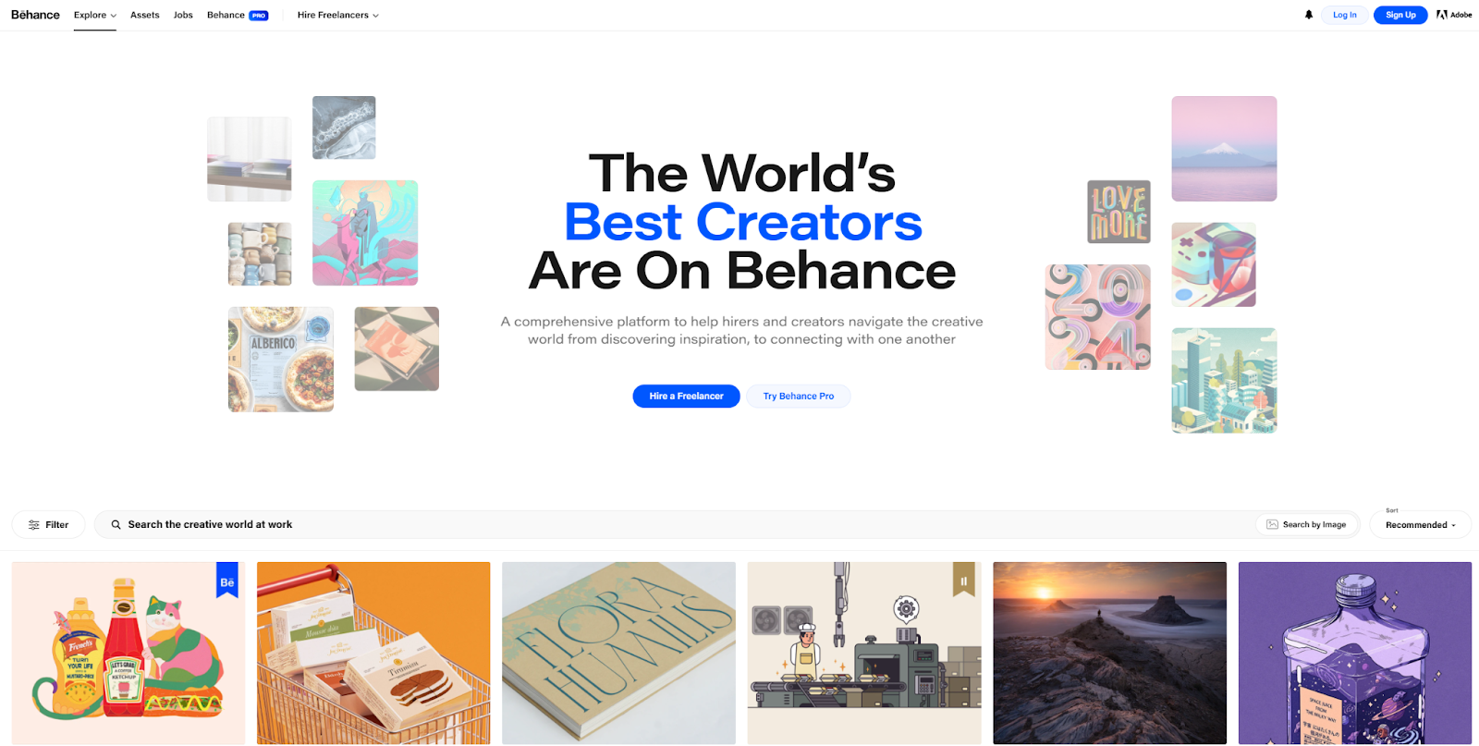Viewport: 1479px width, 746px height.
Task: Click the blue Be featured ribbon badge
Action: pyautogui.click(x=227, y=581)
